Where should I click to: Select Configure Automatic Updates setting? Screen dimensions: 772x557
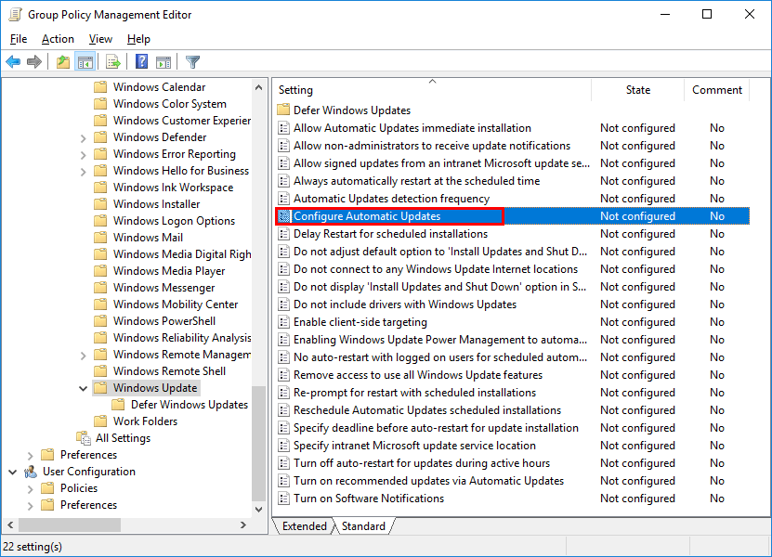(512, 216)
